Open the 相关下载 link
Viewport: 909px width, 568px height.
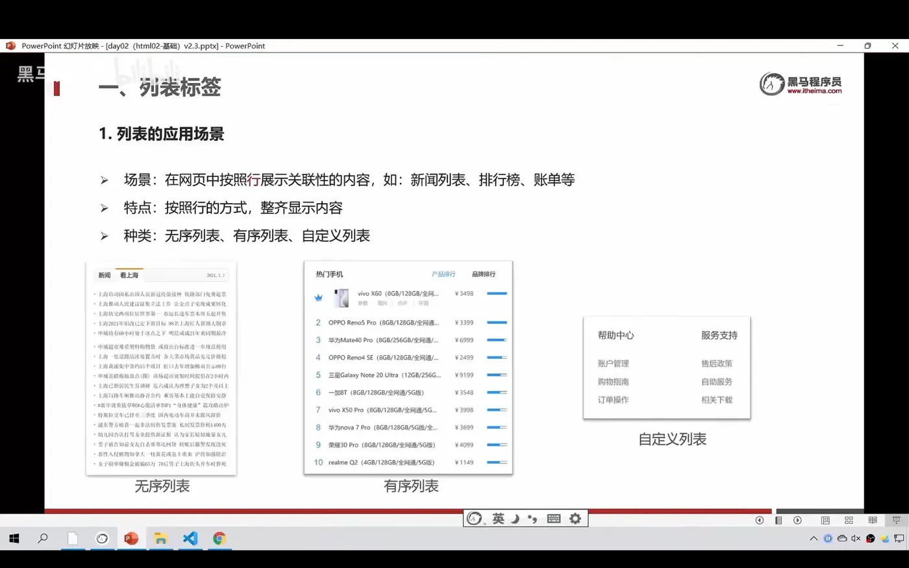(717, 400)
